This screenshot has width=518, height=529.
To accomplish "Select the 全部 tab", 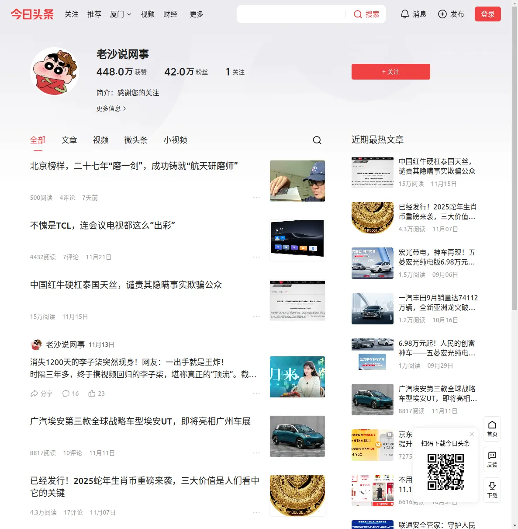I will tap(38, 140).
